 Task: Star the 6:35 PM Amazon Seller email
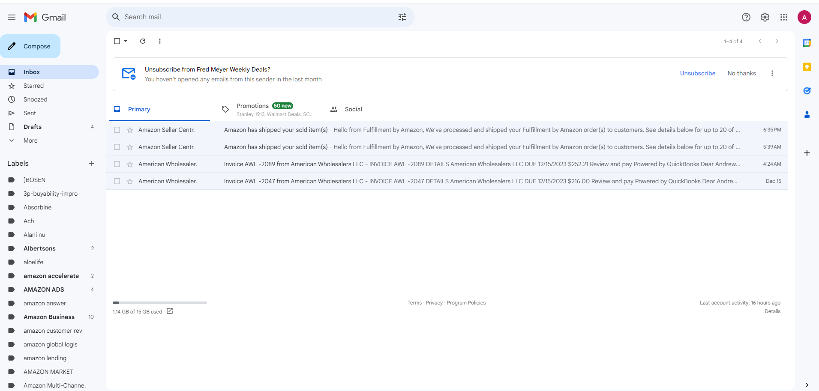click(x=130, y=130)
